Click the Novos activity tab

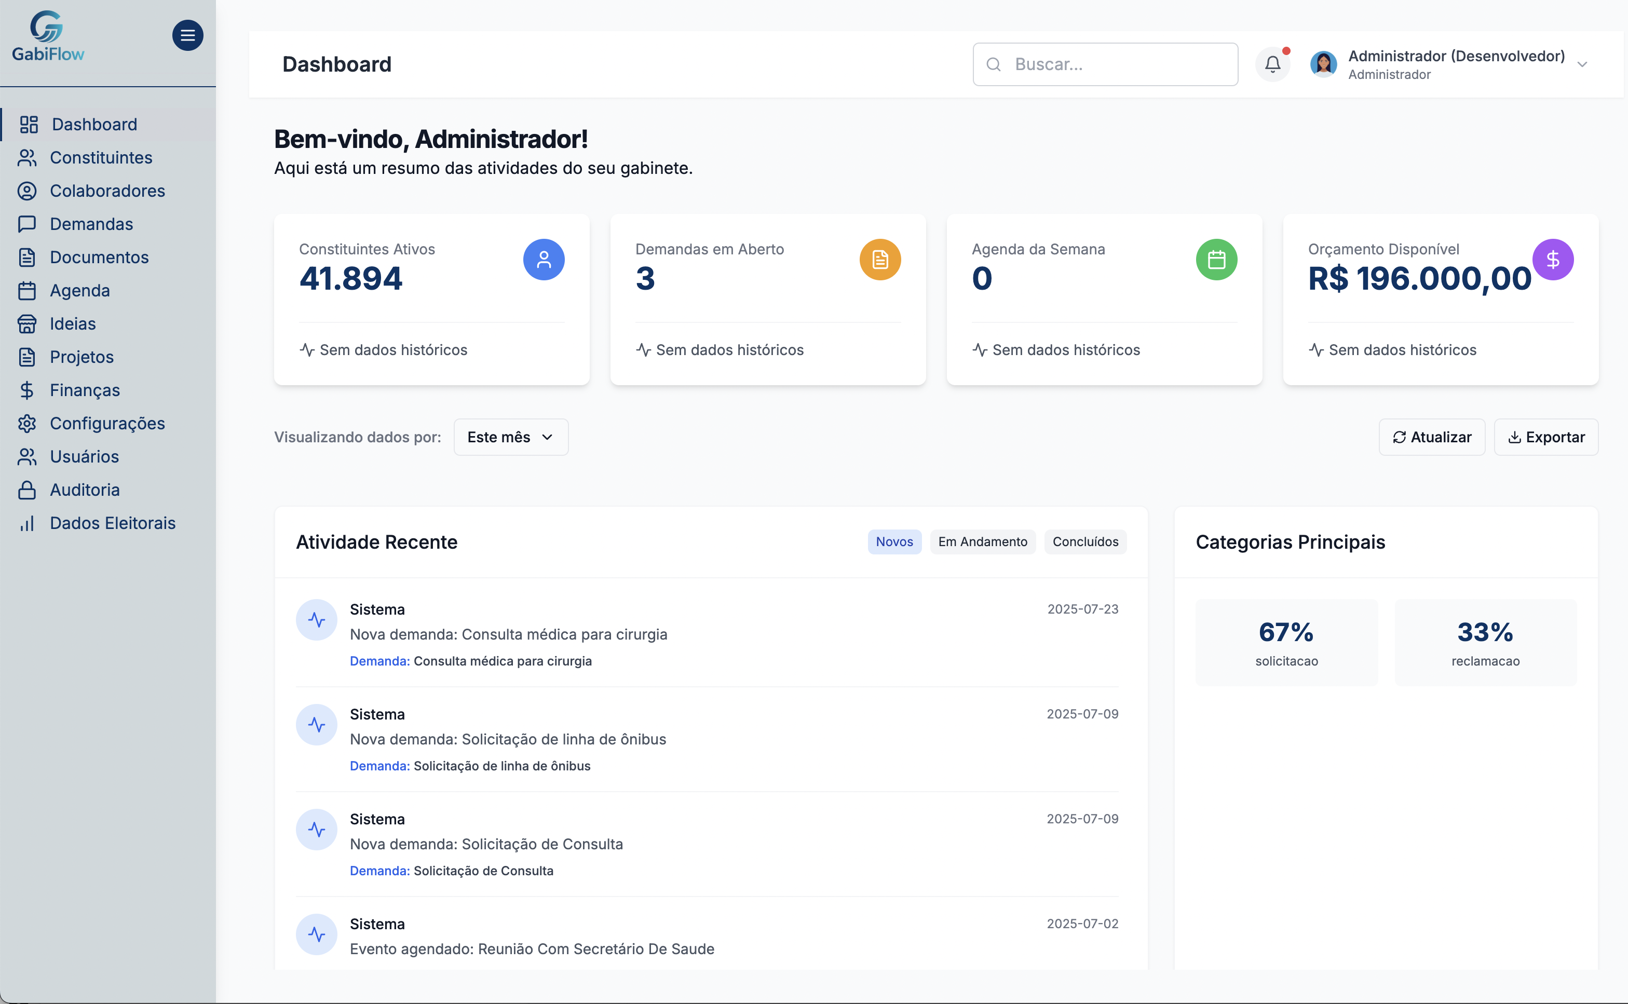coord(894,542)
